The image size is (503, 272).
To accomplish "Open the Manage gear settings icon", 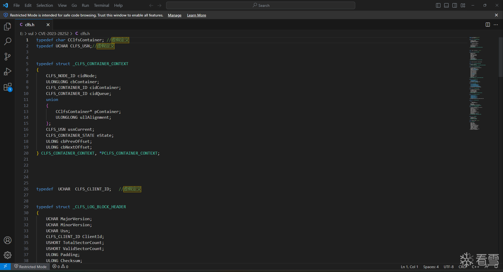I will [8, 255].
